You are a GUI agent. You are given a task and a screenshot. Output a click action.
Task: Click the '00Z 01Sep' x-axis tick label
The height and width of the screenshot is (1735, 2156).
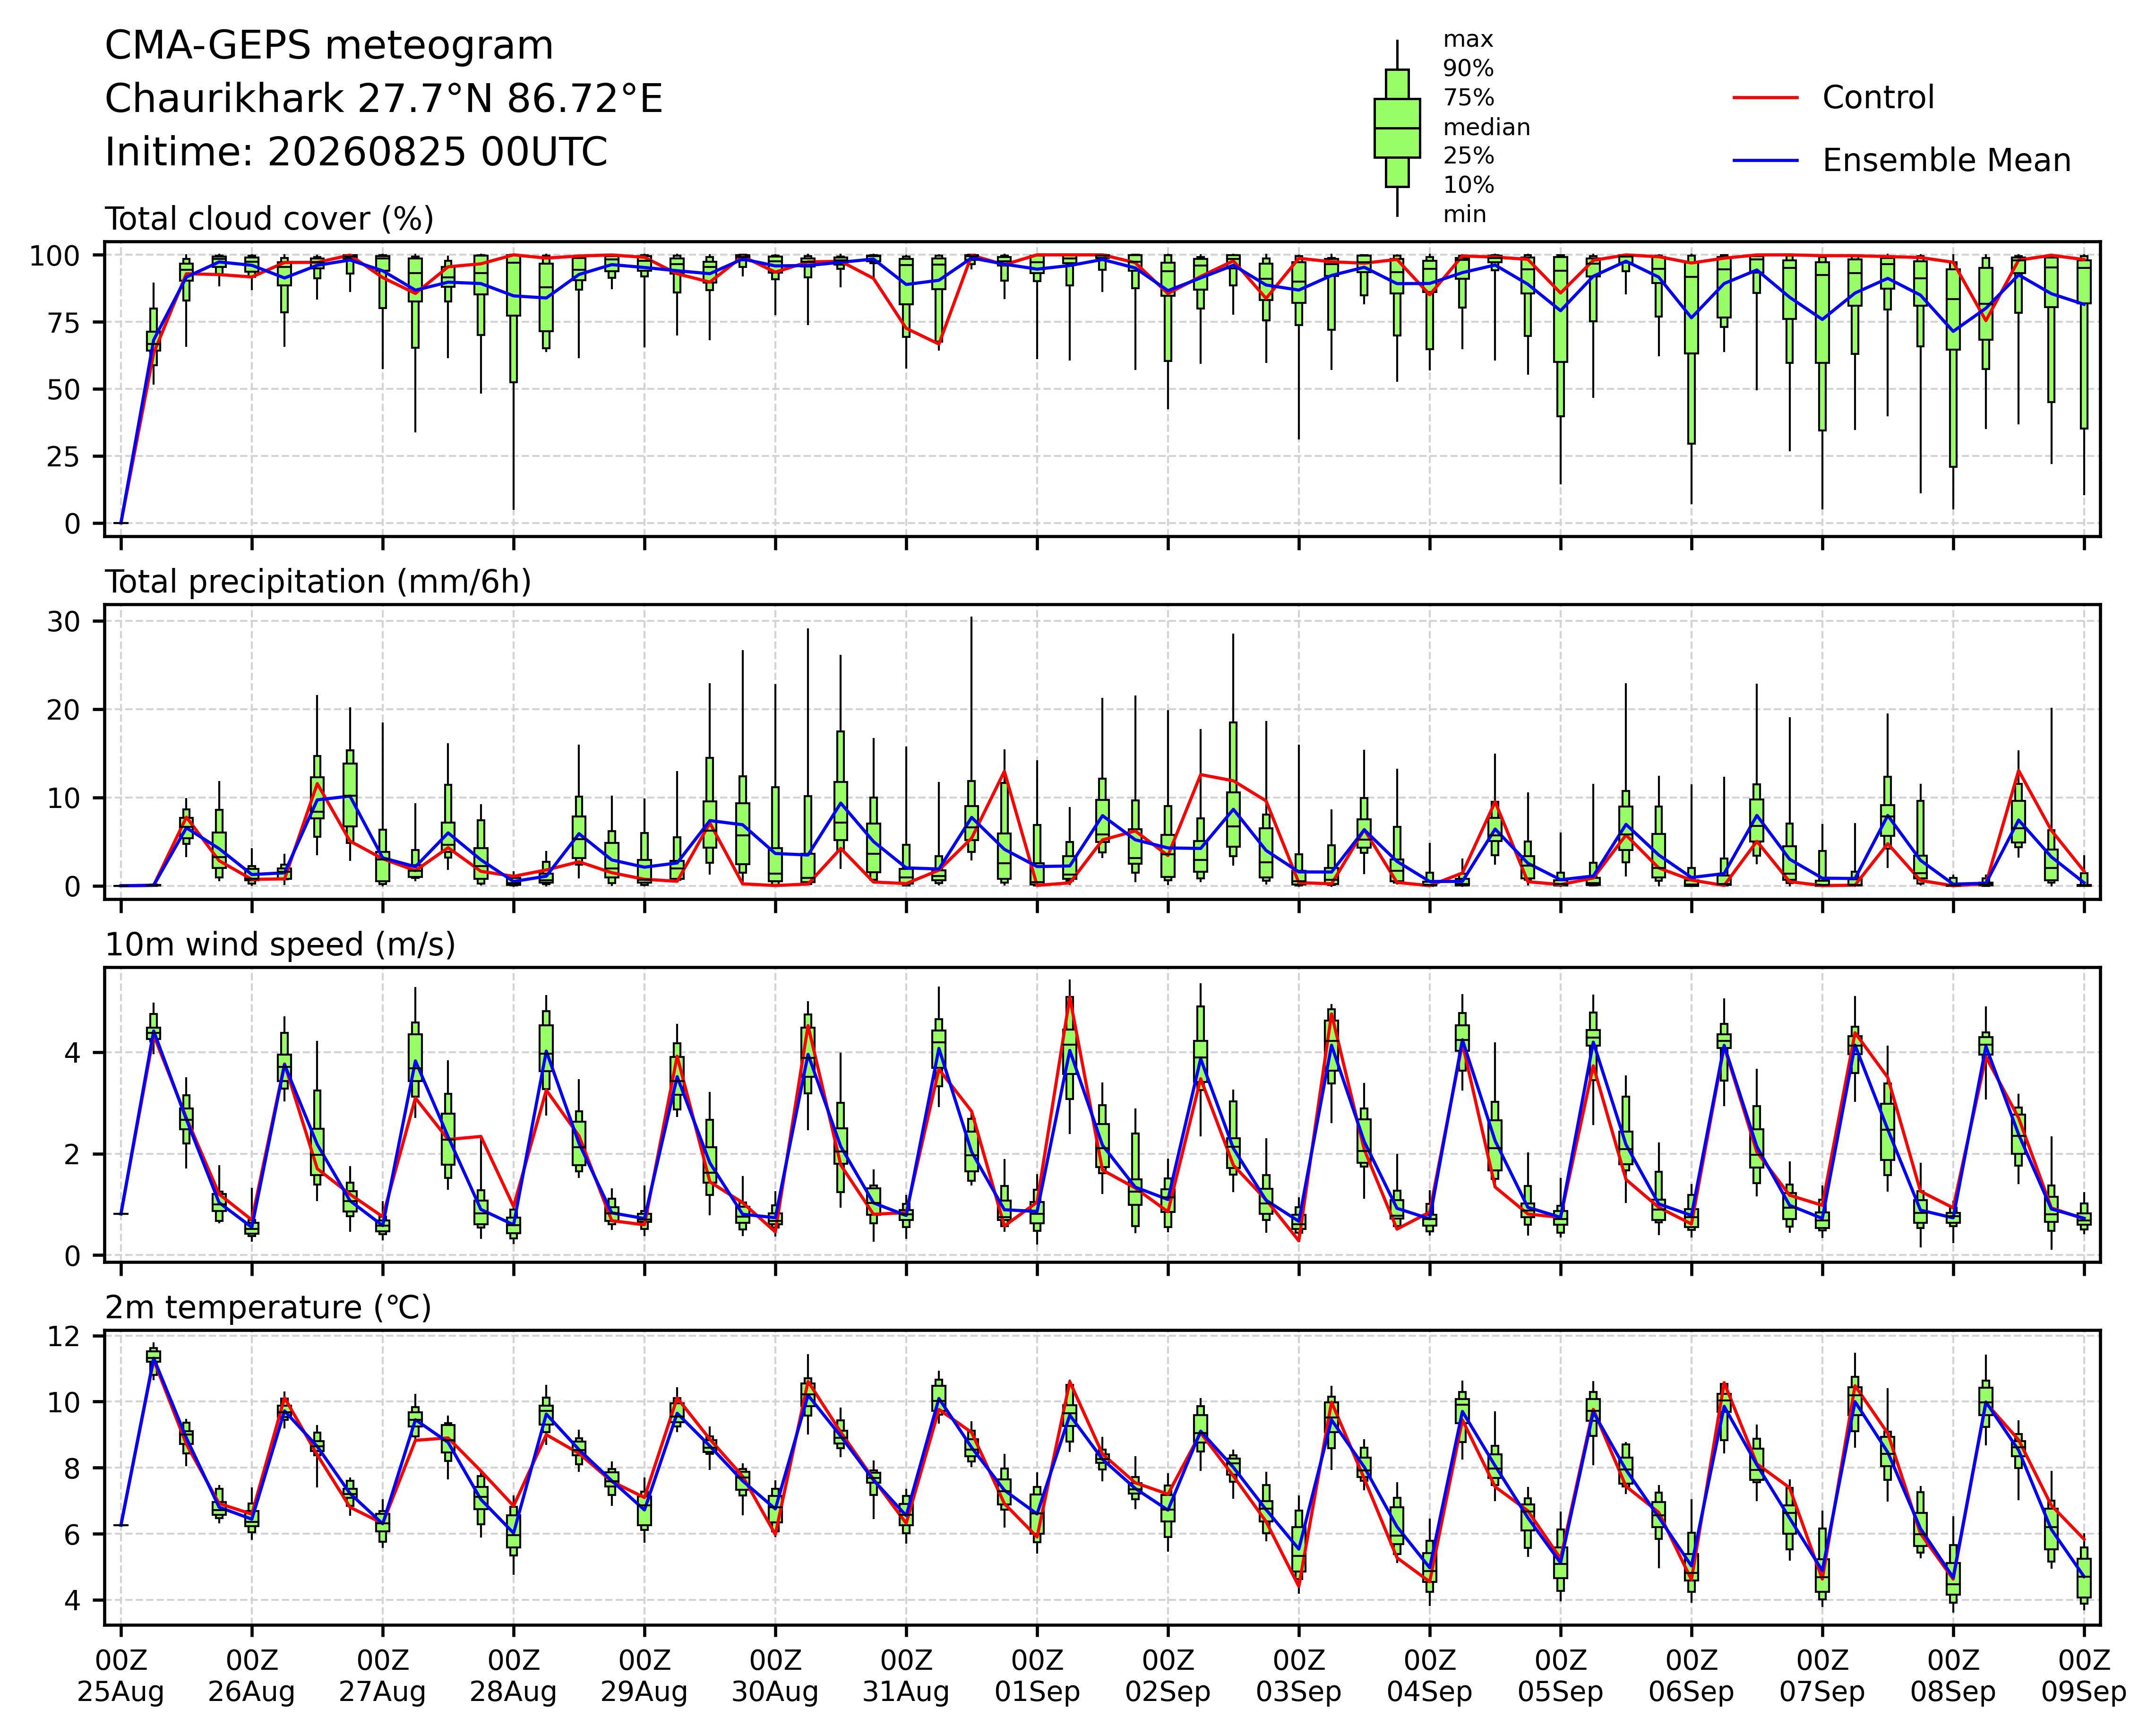click(1037, 1676)
